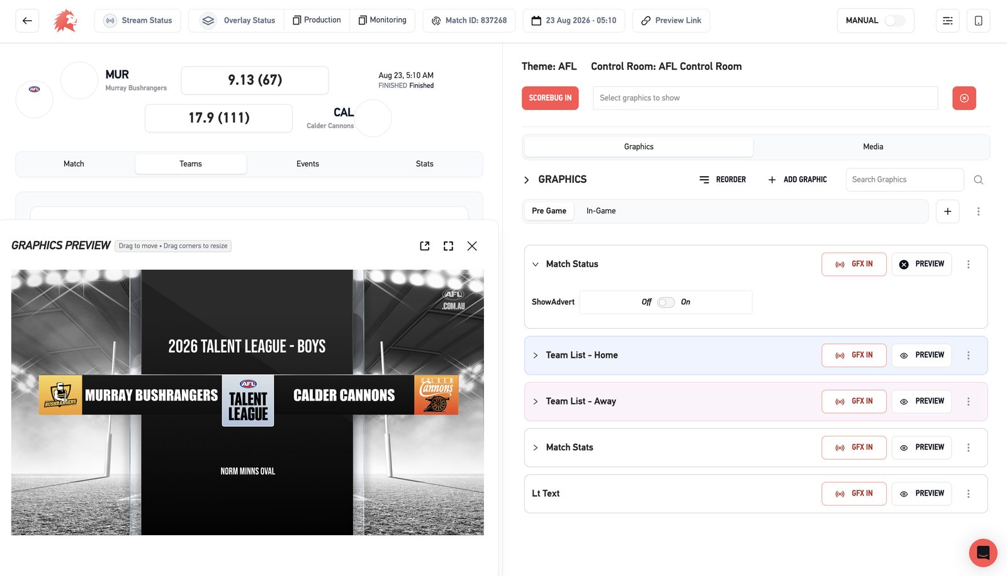Toggle off Match Status PREVIEW
Image resolution: width=1007 pixels, height=576 pixels.
pos(921,265)
